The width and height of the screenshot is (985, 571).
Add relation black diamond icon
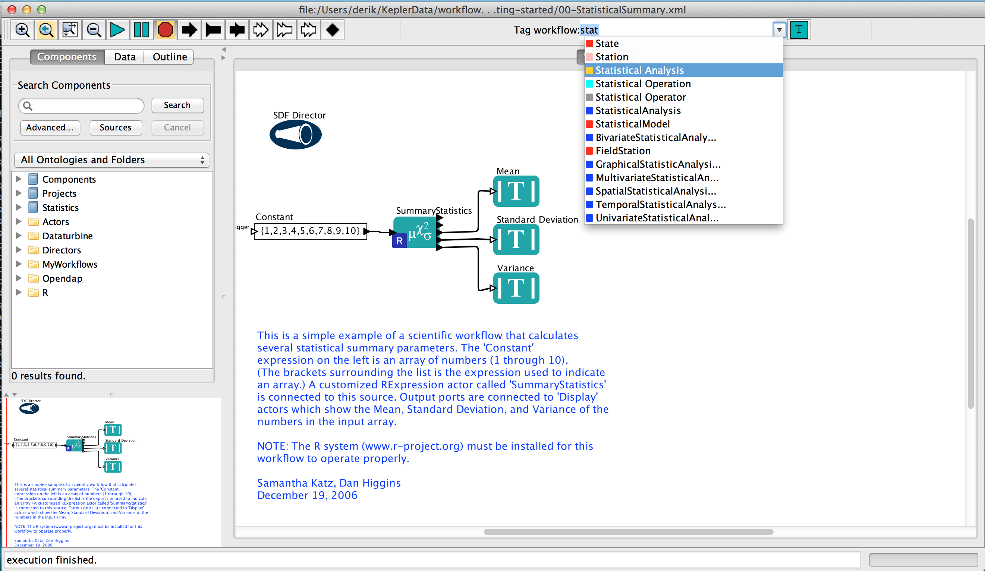(x=332, y=30)
